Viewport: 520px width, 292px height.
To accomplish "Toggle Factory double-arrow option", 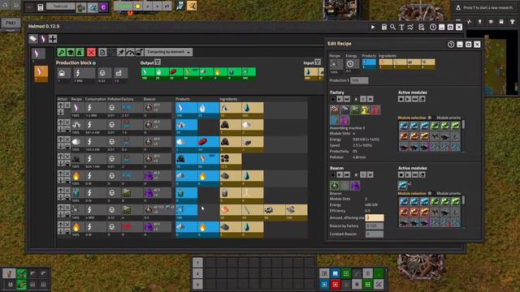I will point(347,99).
